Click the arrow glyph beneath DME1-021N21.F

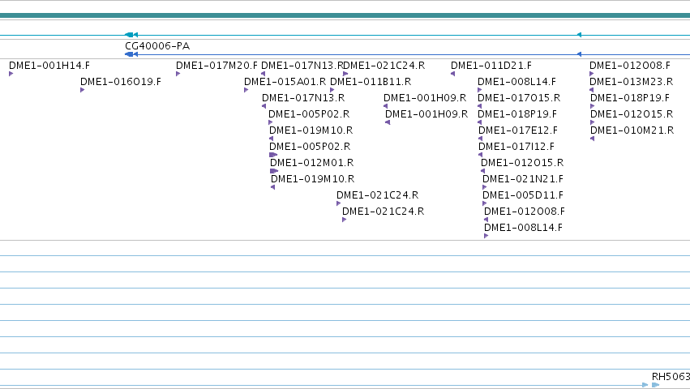coord(485,187)
